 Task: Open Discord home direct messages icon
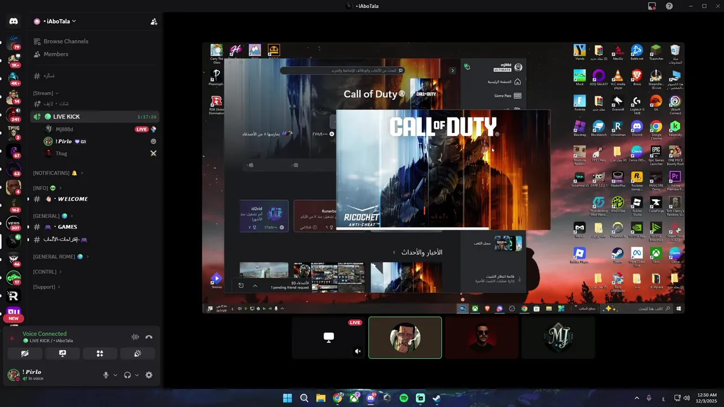click(x=14, y=21)
